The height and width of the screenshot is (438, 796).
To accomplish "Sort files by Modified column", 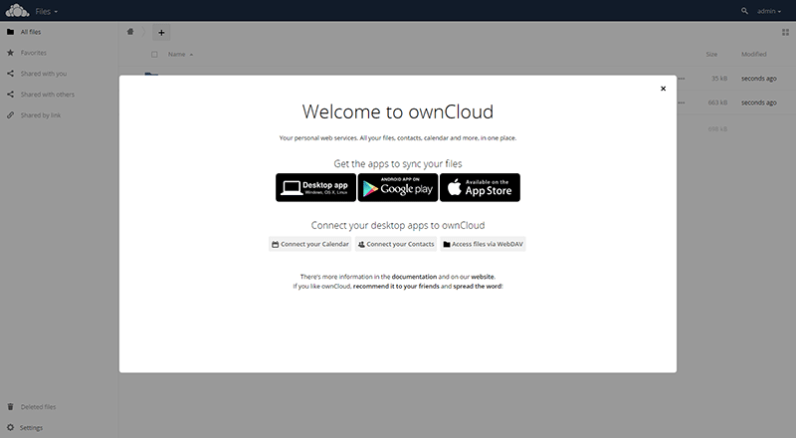I will point(753,54).
